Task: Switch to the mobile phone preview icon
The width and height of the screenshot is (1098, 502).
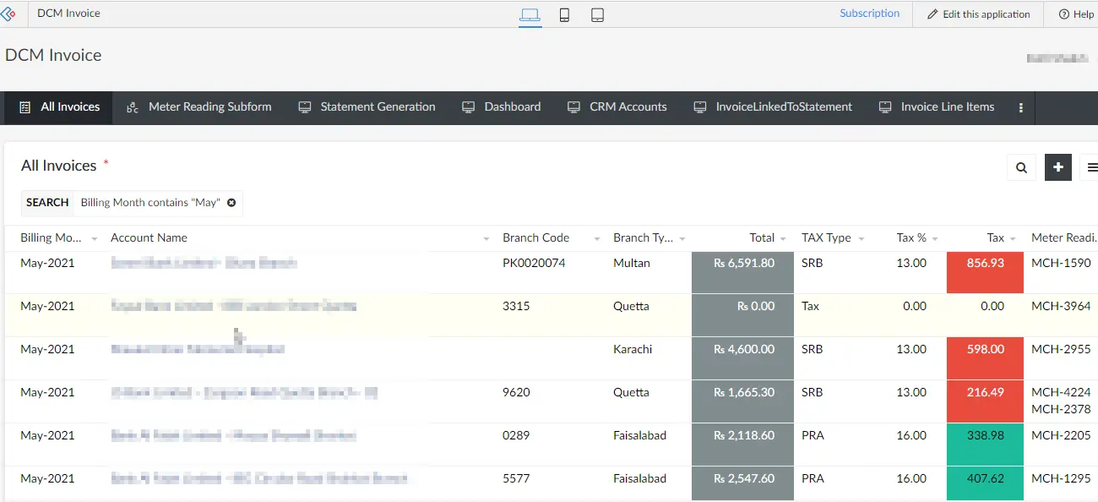Action: pyautogui.click(x=564, y=14)
